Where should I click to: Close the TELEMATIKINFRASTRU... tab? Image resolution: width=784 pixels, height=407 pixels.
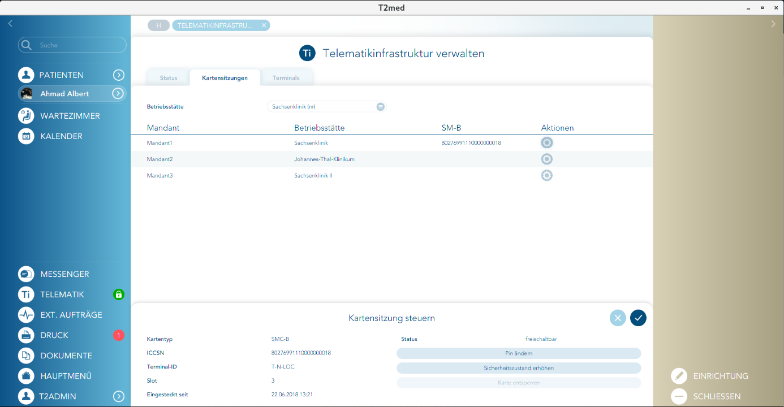(x=264, y=25)
